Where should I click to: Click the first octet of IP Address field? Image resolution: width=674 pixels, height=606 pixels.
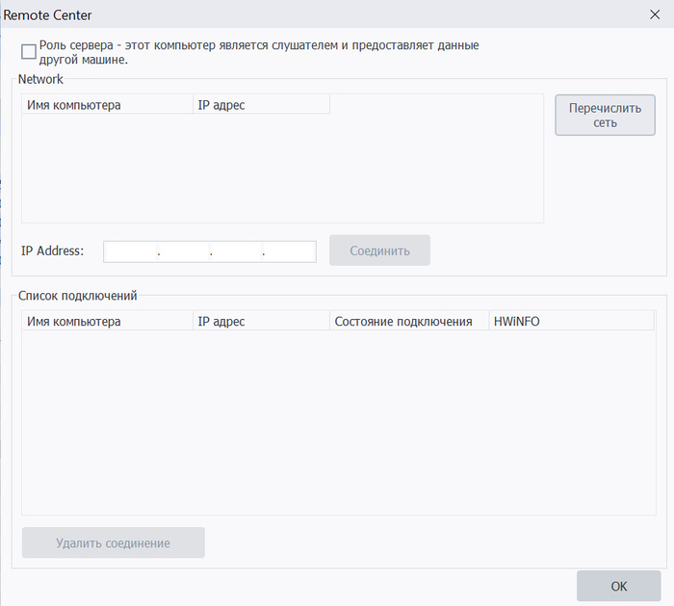131,251
